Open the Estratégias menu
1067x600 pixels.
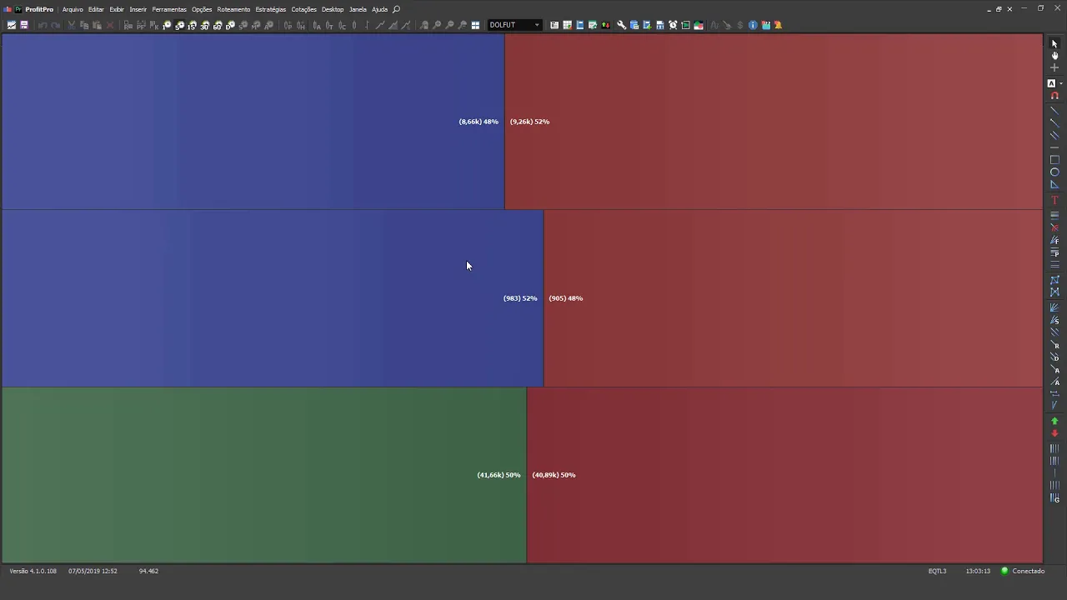271,9
